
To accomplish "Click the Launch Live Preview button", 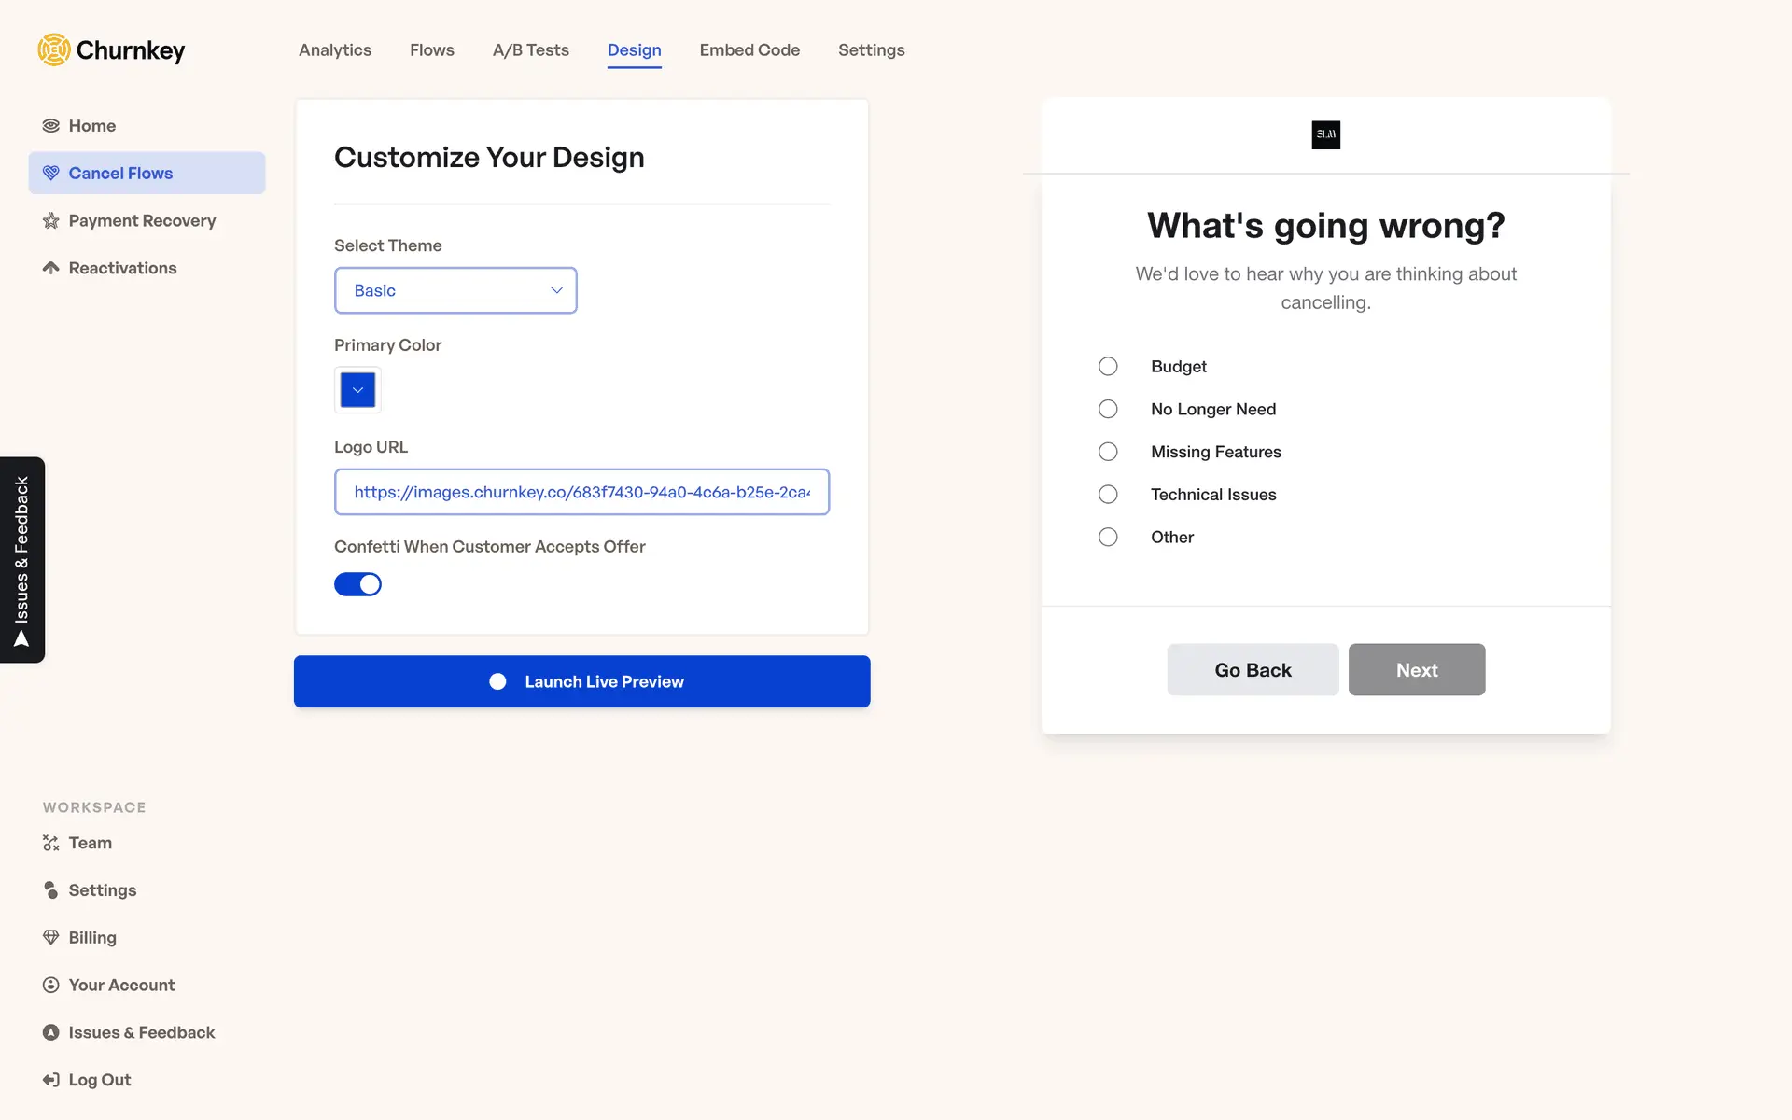I will tap(581, 681).
